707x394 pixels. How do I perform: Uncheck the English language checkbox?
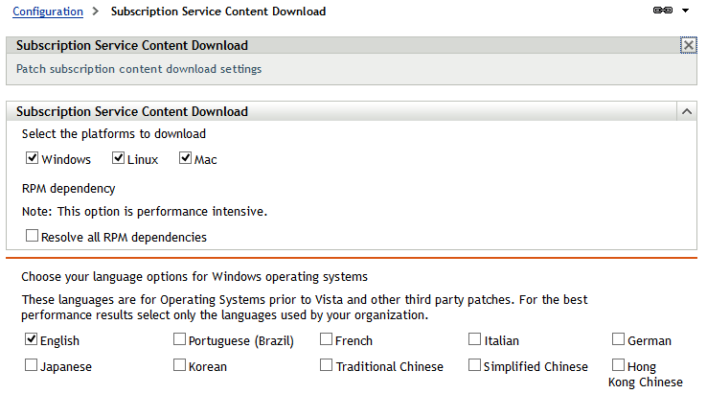tap(33, 339)
